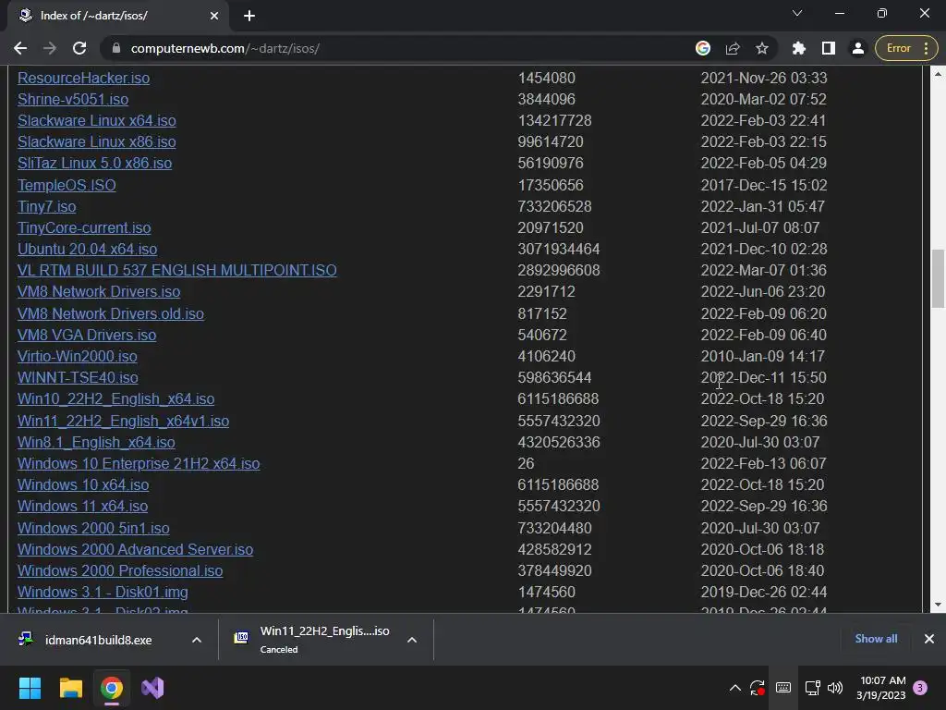Download Tiny7.iso

46,206
